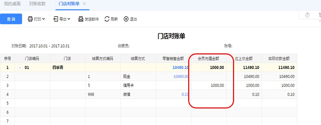Screen dimensions: 321x125
Task: Click the 序号 column header
Action: coord(7,59)
